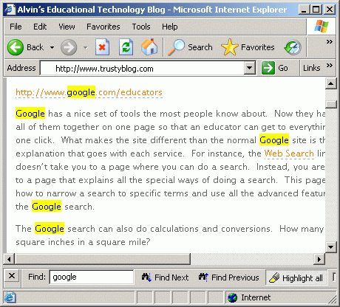The width and height of the screenshot is (340, 307).
Task: Click the horizontal scrollbar right arrow
Action: click(x=319, y=259)
